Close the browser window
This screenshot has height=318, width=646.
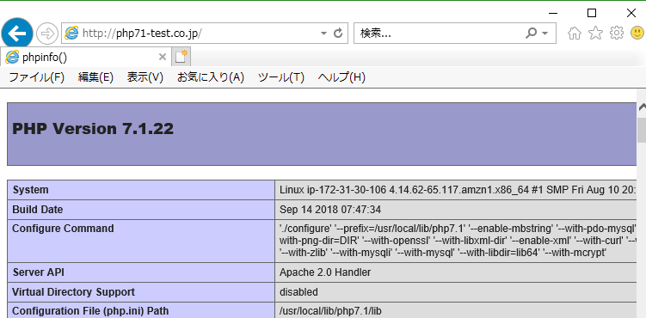[x=631, y=13]
